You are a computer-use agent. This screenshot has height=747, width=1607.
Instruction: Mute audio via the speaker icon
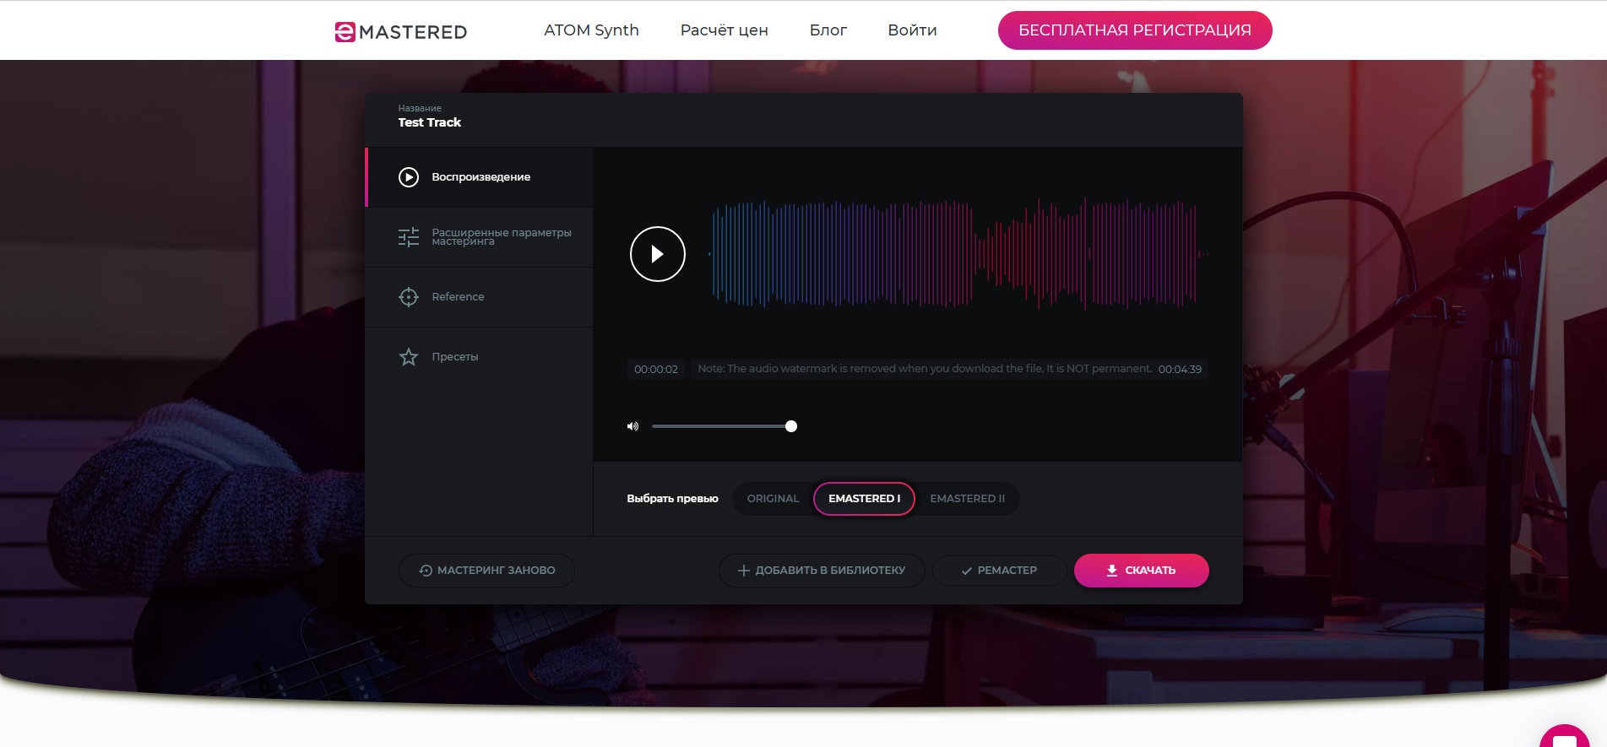632,426
